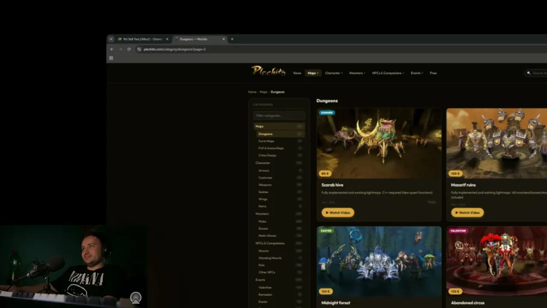Select Sashes category
This screenshot has height=308, width=547.
pyautogui.click(x=280, y=192)
